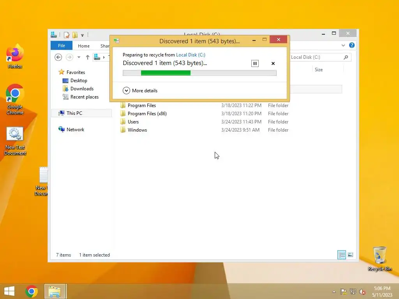This screenshot has width=399, height=299.
Task: Click the Back arrow in Explorer
Action: point(58,57)
